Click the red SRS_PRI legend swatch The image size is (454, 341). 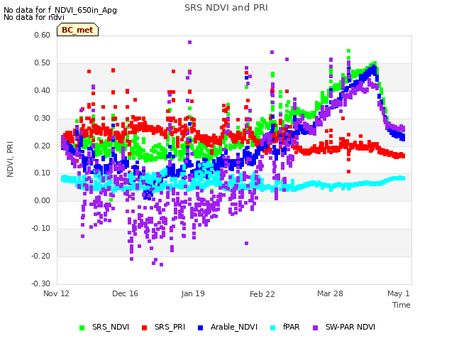144,328
